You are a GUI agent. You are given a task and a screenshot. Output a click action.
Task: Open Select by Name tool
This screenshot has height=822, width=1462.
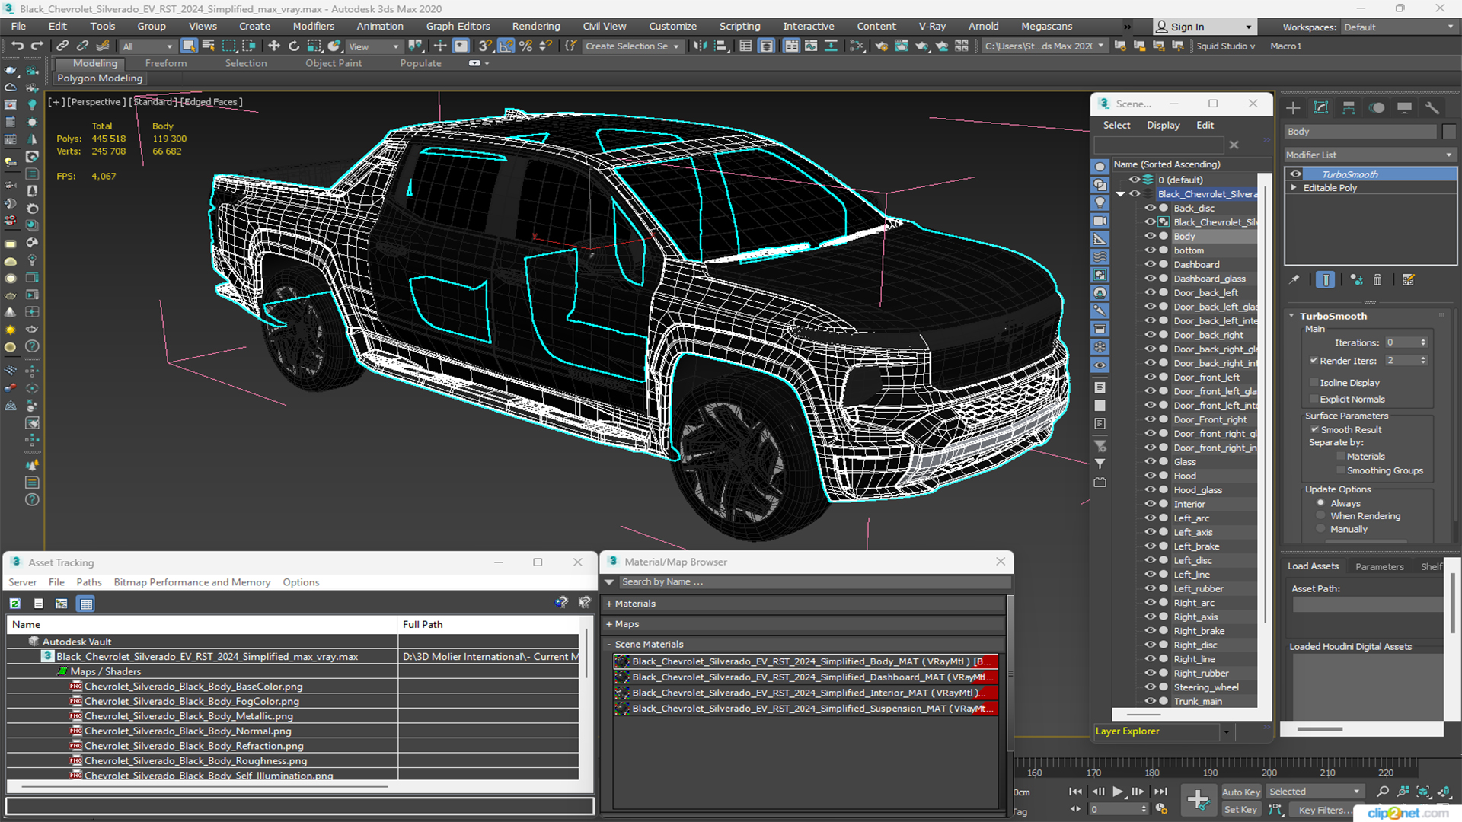(x=208, y=46)
